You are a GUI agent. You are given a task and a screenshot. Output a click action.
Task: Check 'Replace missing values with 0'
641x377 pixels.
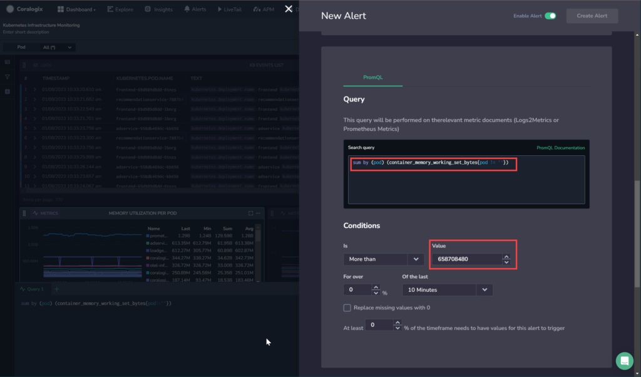click(x=347, y=308)
